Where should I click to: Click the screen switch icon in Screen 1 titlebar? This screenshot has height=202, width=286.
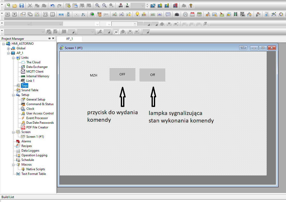[x=243, y=48]
